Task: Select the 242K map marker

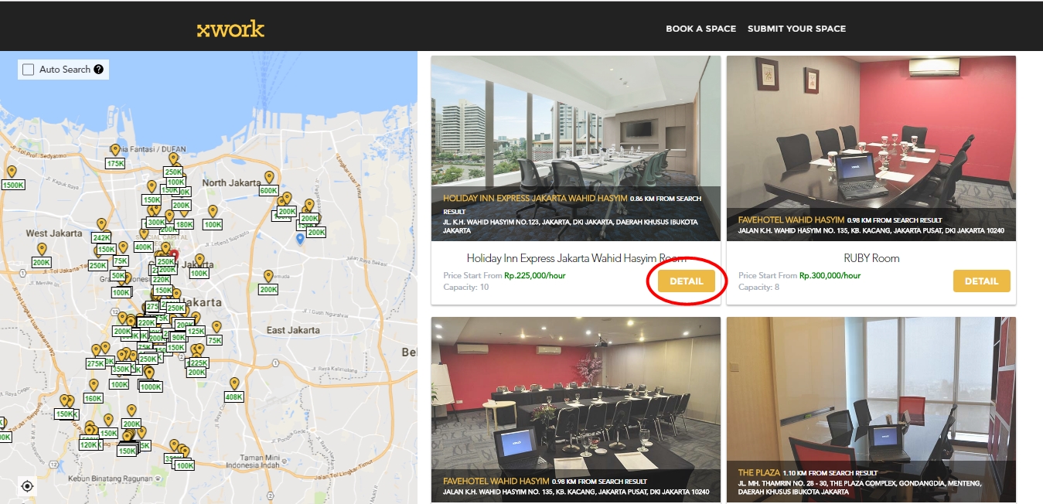Action: tap(101, 237)
